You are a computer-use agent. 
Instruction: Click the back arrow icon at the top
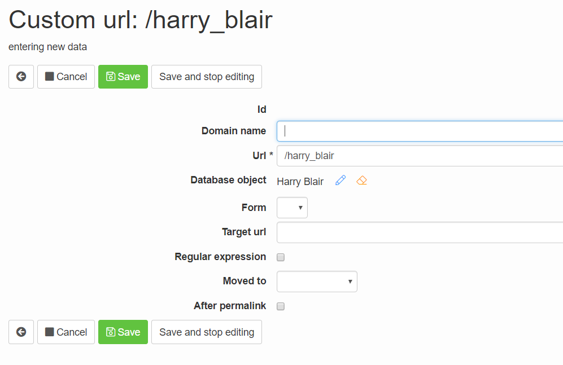click(21, 76)
